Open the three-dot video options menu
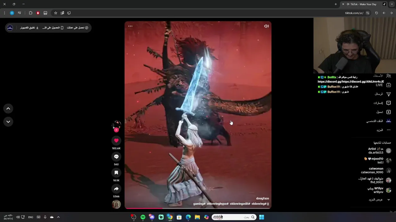This screenshot has width=396, height=222. coord(130,26)
